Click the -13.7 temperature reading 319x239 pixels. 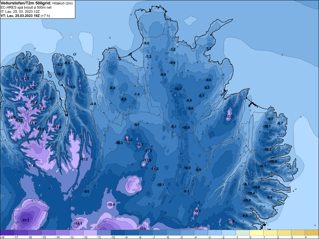click(19, 121)
